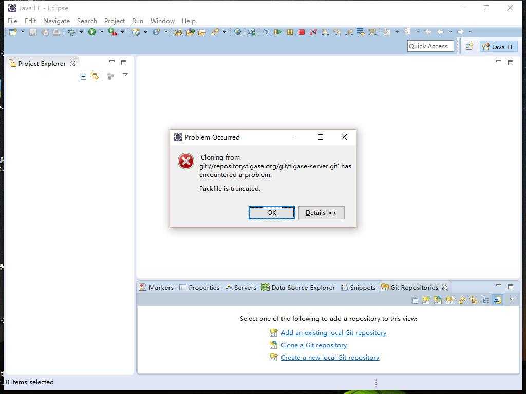Open the Search menu
526x394 pixels.
87,21
